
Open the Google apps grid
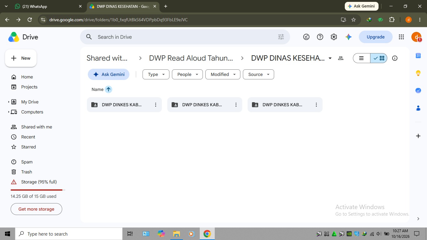tap(401, 37)
